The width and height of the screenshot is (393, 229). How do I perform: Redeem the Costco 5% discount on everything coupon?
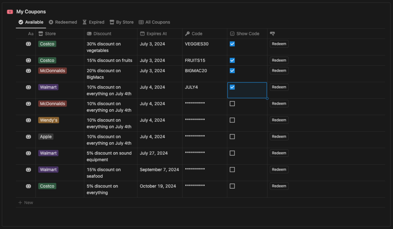click(279, 186)
